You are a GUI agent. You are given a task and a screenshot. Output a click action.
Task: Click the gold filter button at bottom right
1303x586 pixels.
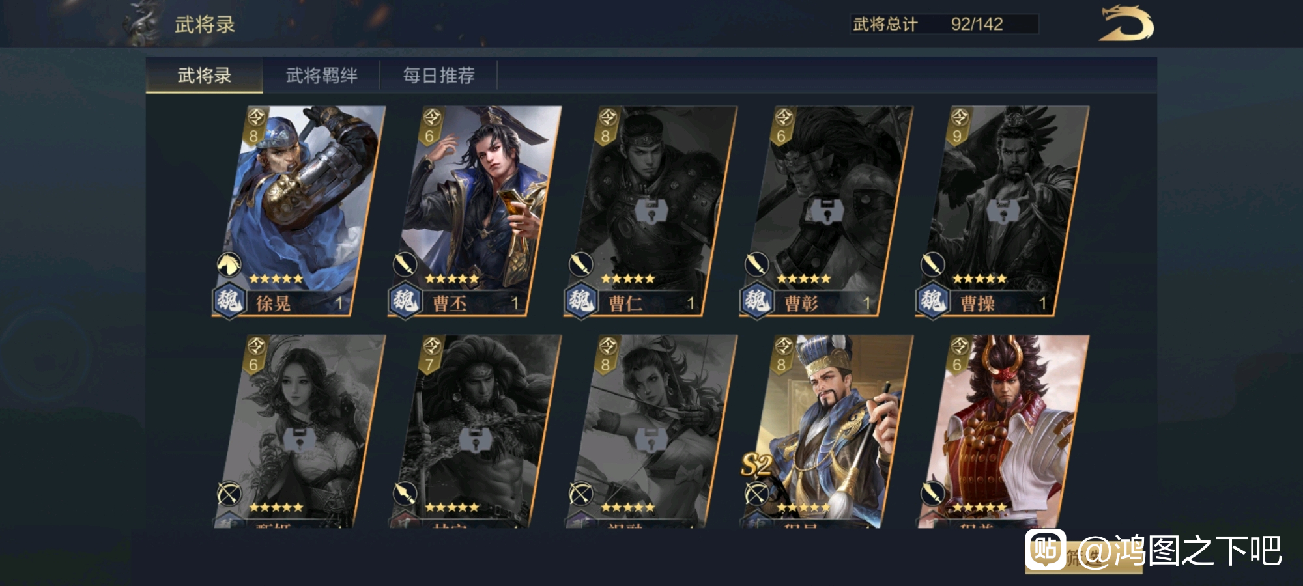pos(1083,557)
